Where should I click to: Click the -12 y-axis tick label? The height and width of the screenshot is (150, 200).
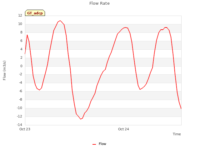pyautogui.click(x=19, y=116)
